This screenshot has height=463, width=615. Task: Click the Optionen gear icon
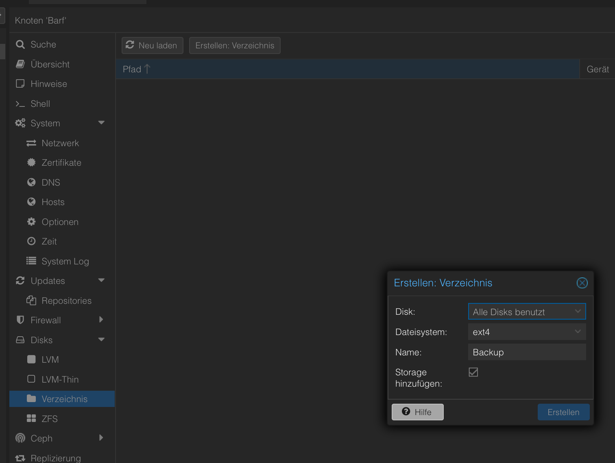pyautogui.click(x=31, y=221)
